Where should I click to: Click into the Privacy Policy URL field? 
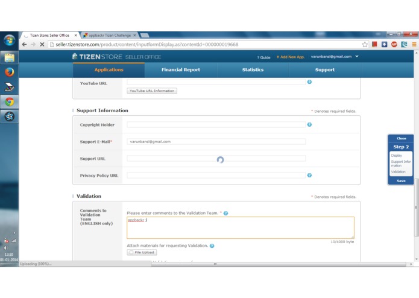(216, 176)
